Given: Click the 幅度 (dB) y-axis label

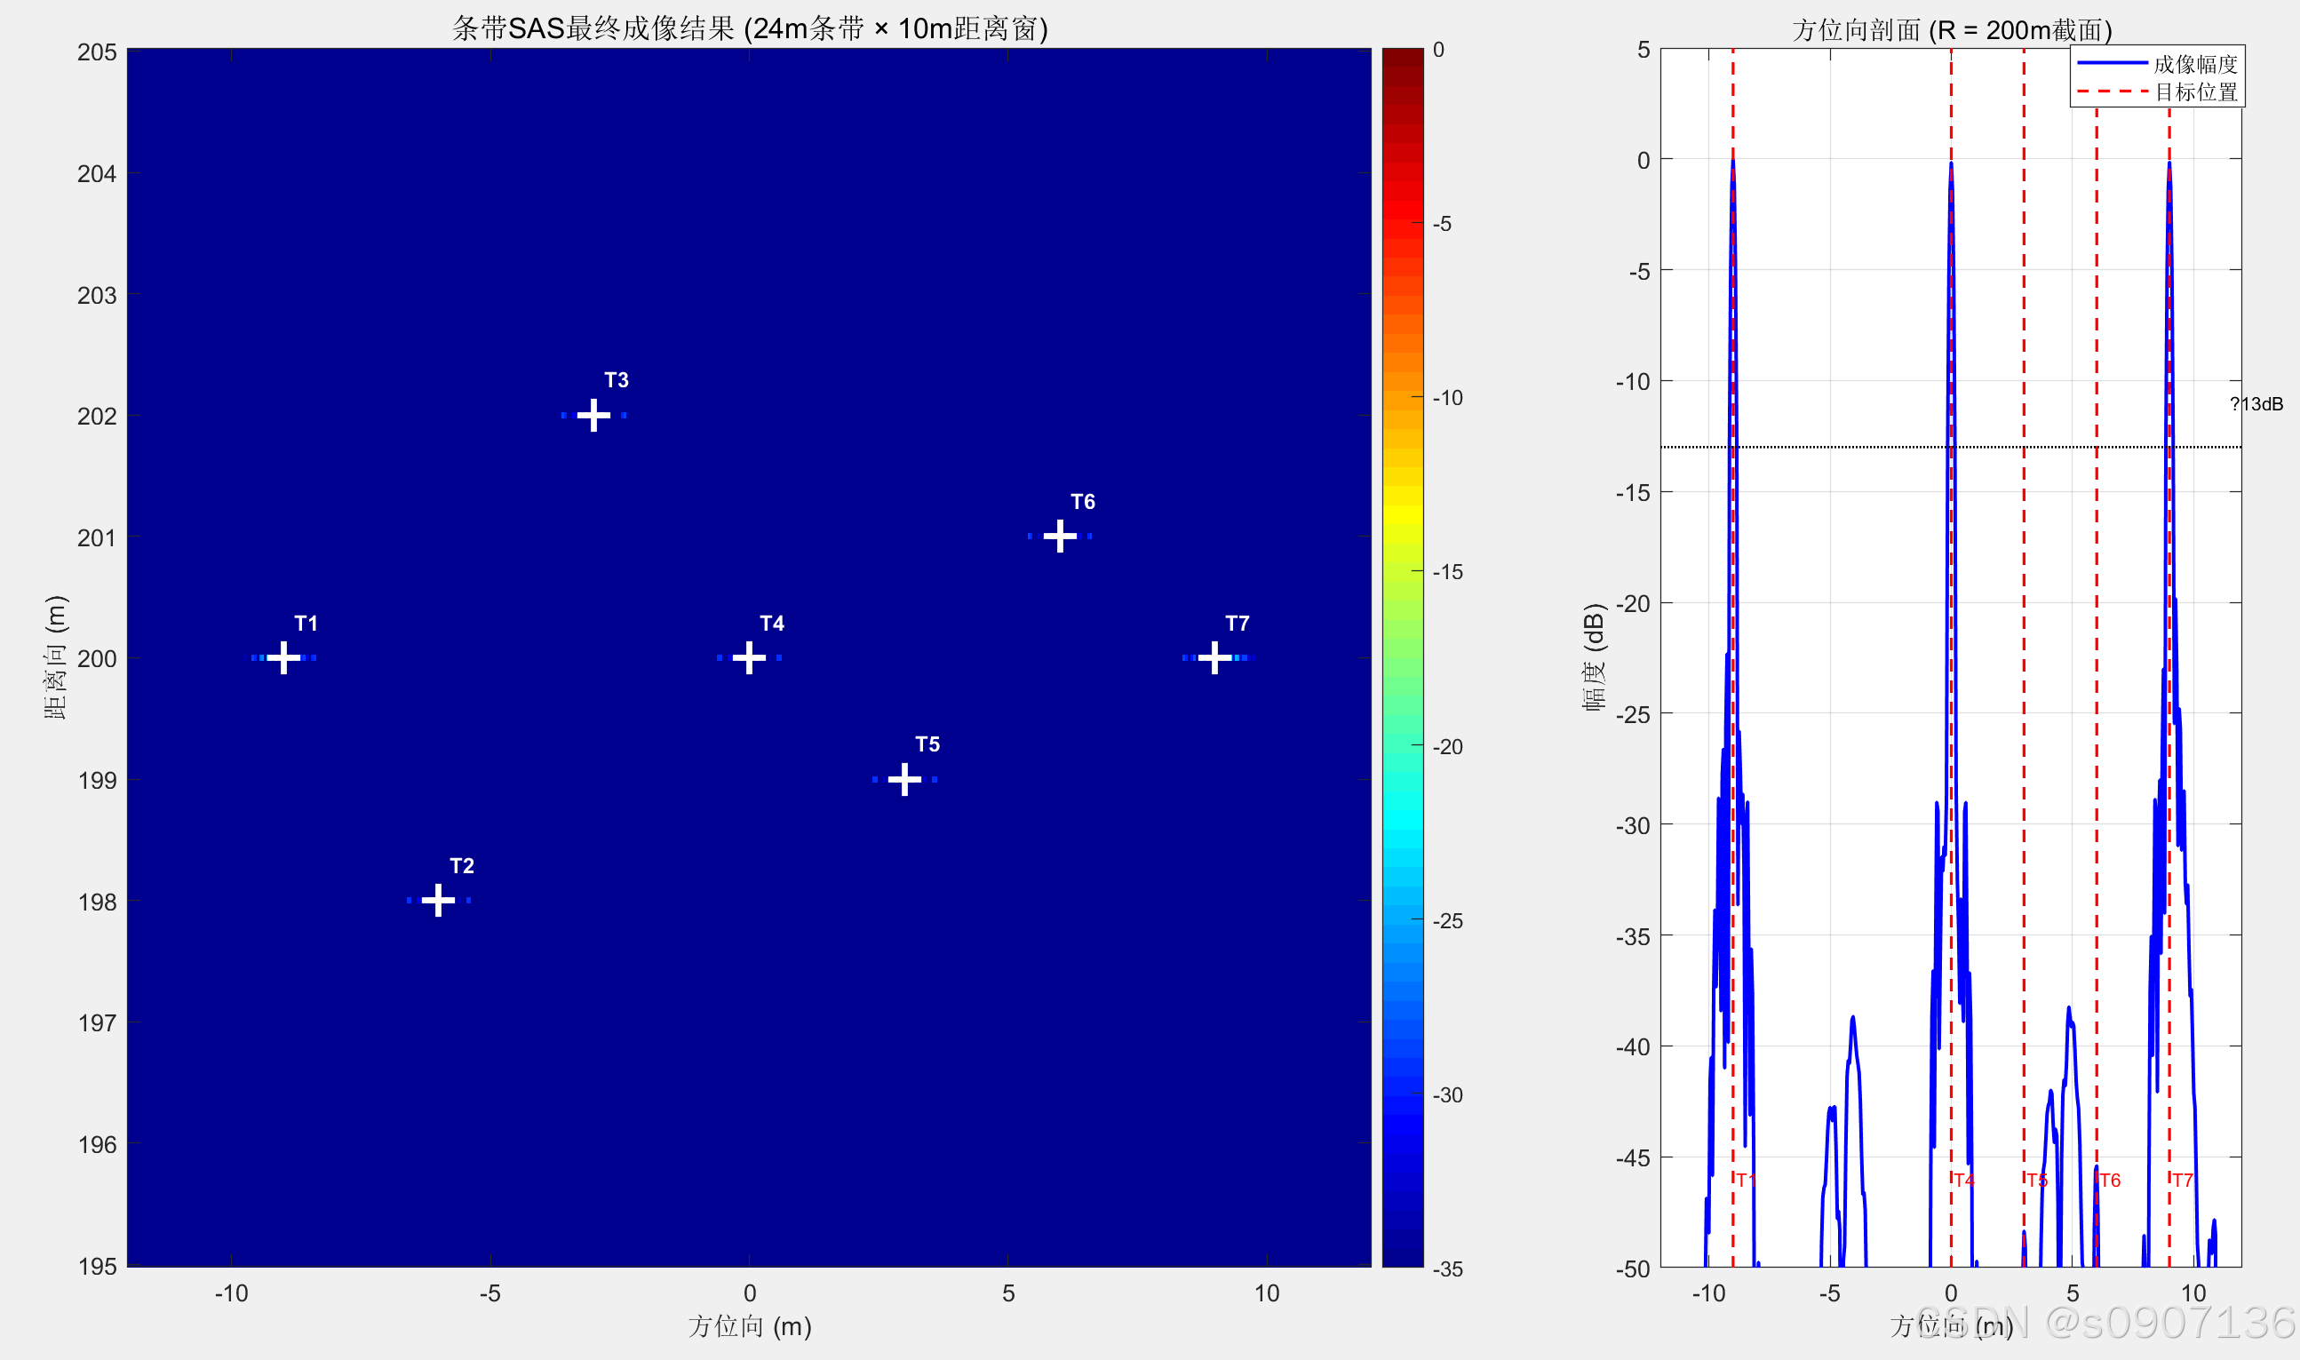Looking at the screenshot, I should click(1595, 657).
